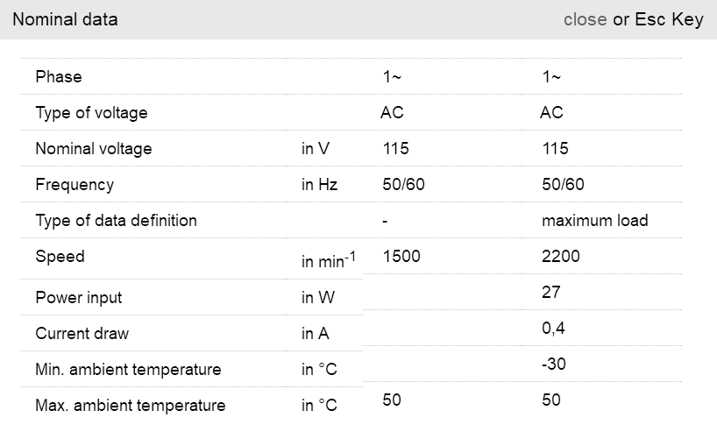Select the Frequency row label

(x=75, y=185)
